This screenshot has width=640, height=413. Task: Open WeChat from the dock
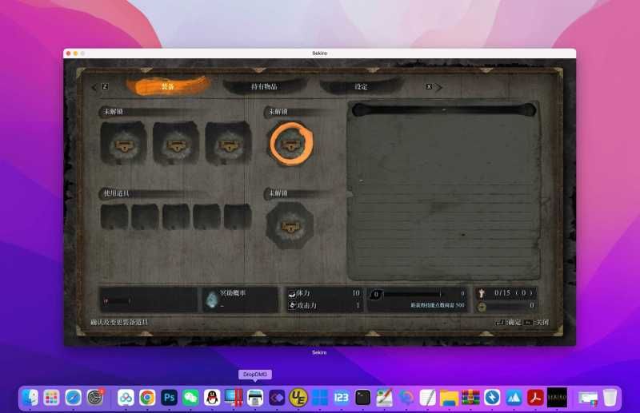click(190, 398)
